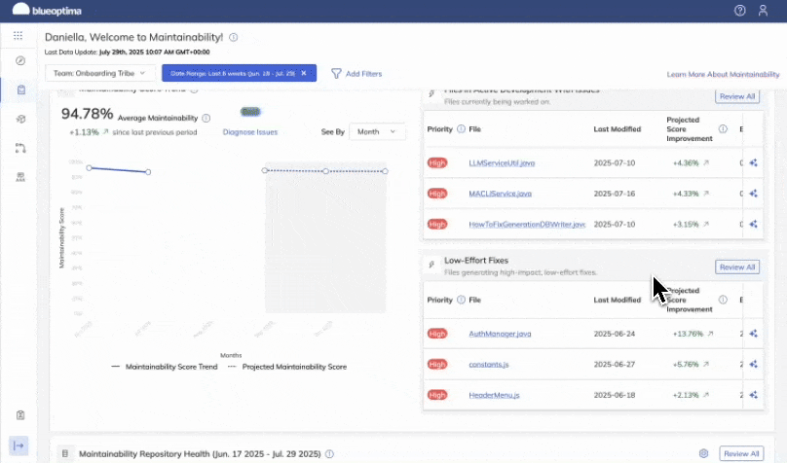This screenshot has width=787, height=463.
Task: Open LLMServiceUtil.java file link
Action: [502, 162]
